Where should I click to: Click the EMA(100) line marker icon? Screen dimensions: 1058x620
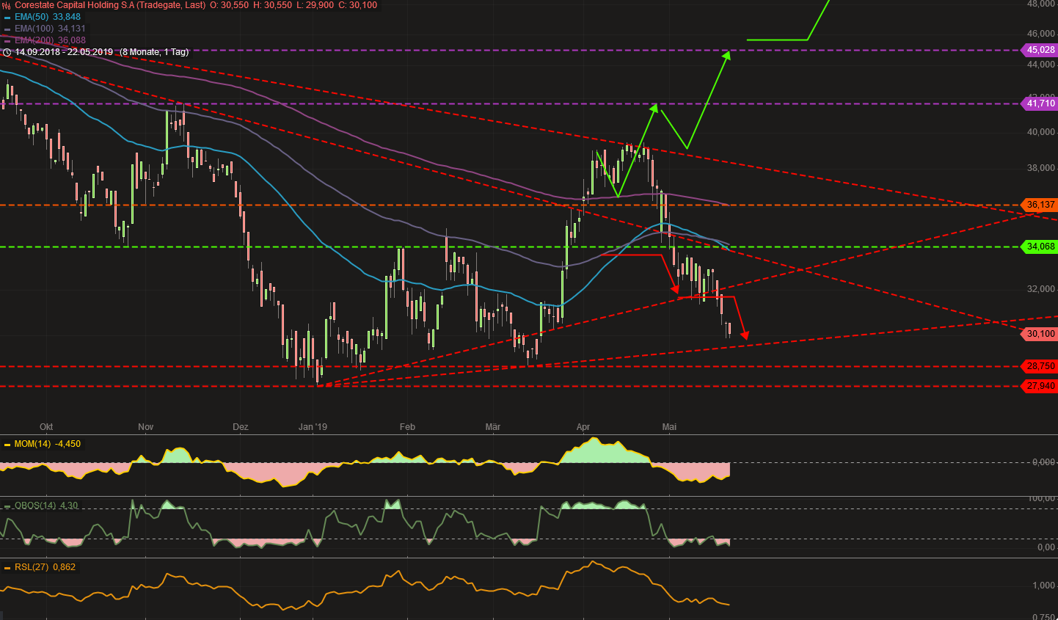point(7,27)
